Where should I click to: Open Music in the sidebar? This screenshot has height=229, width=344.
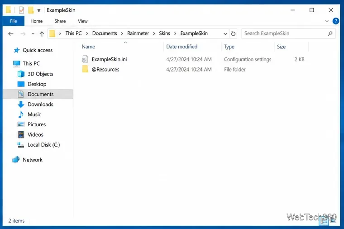(34, 114)
